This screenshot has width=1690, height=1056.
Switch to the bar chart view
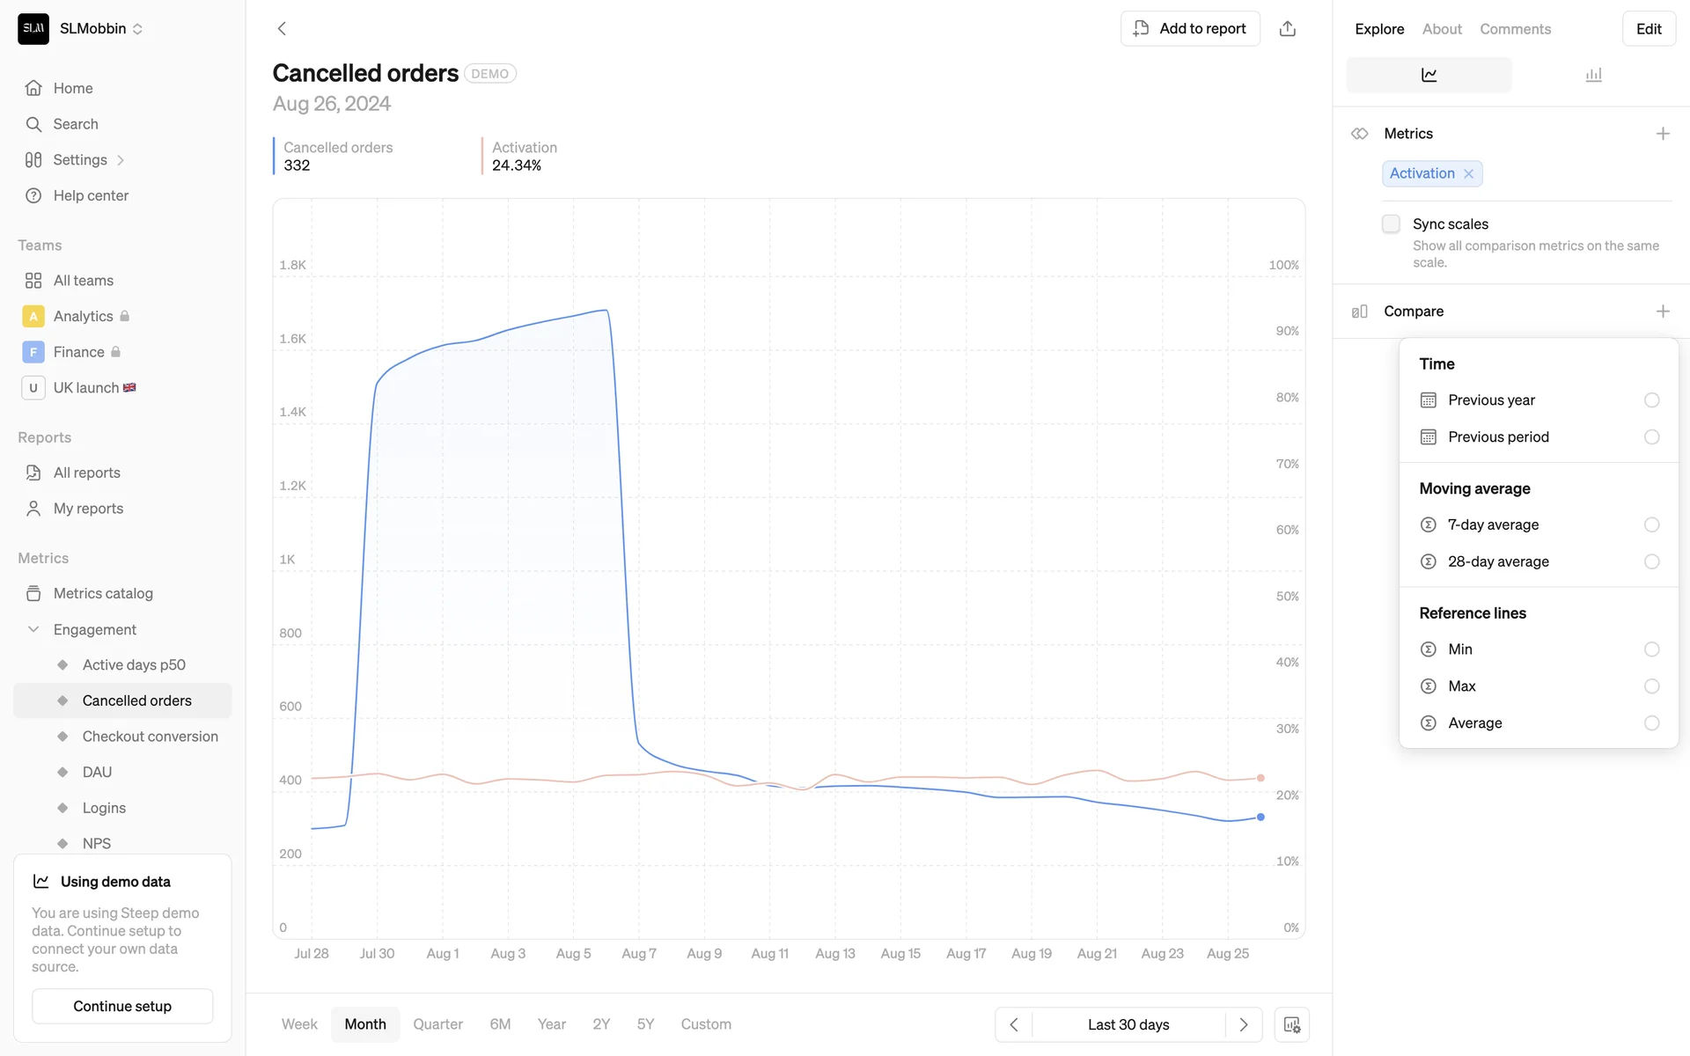tap(1593, 76)
